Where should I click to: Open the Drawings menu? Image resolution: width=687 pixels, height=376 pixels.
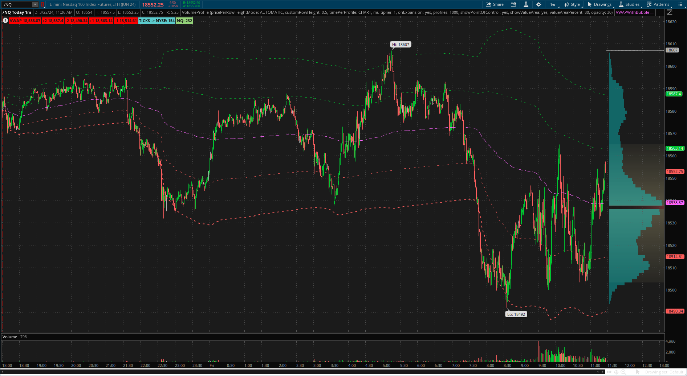(x=599, y=4)
